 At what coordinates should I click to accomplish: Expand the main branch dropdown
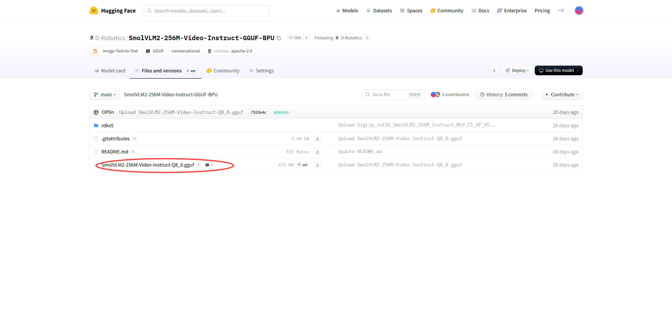point(105,94)
